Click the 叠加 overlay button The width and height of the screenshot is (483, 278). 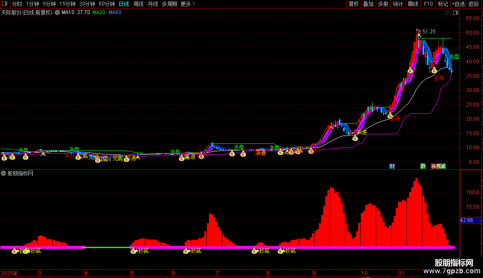click(x=368, y=4)
